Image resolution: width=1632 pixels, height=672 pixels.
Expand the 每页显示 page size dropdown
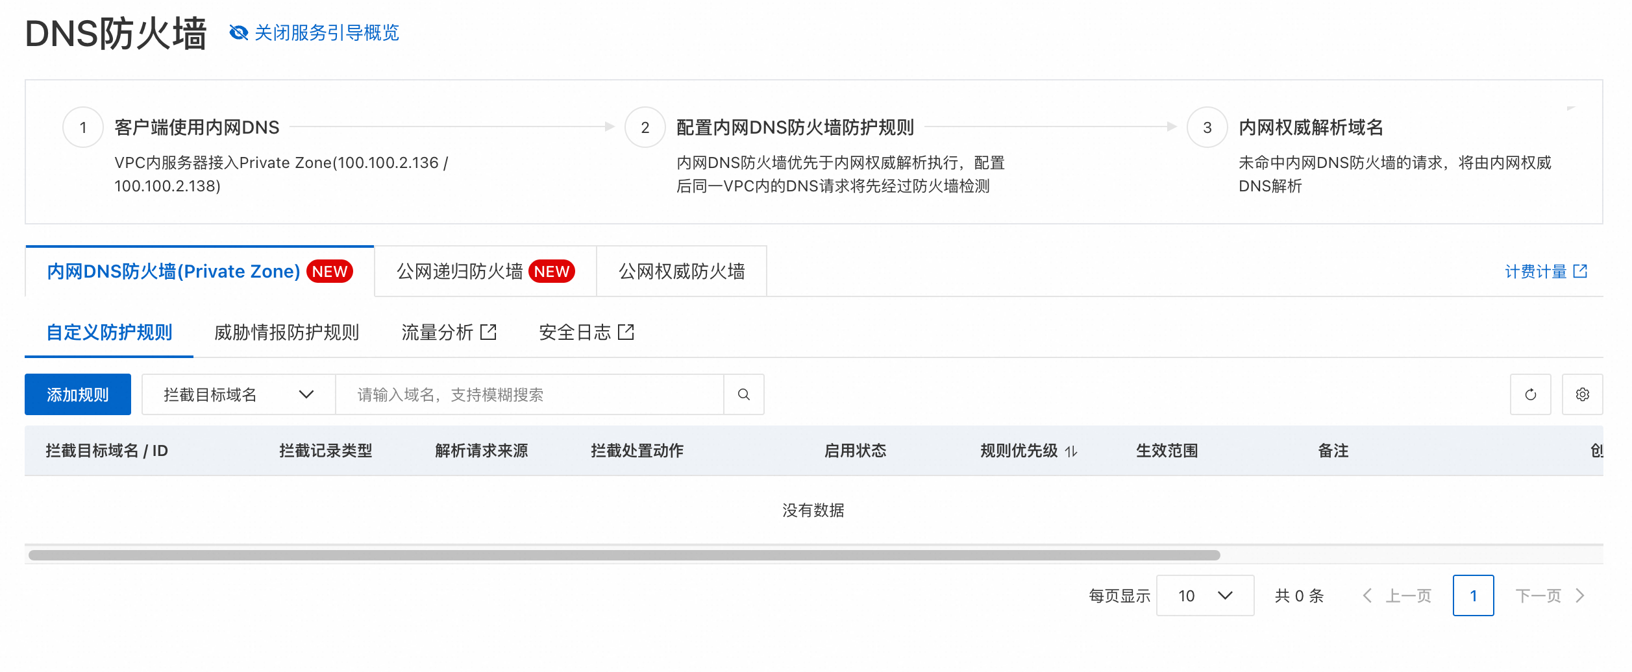[x=1205, y=595]
